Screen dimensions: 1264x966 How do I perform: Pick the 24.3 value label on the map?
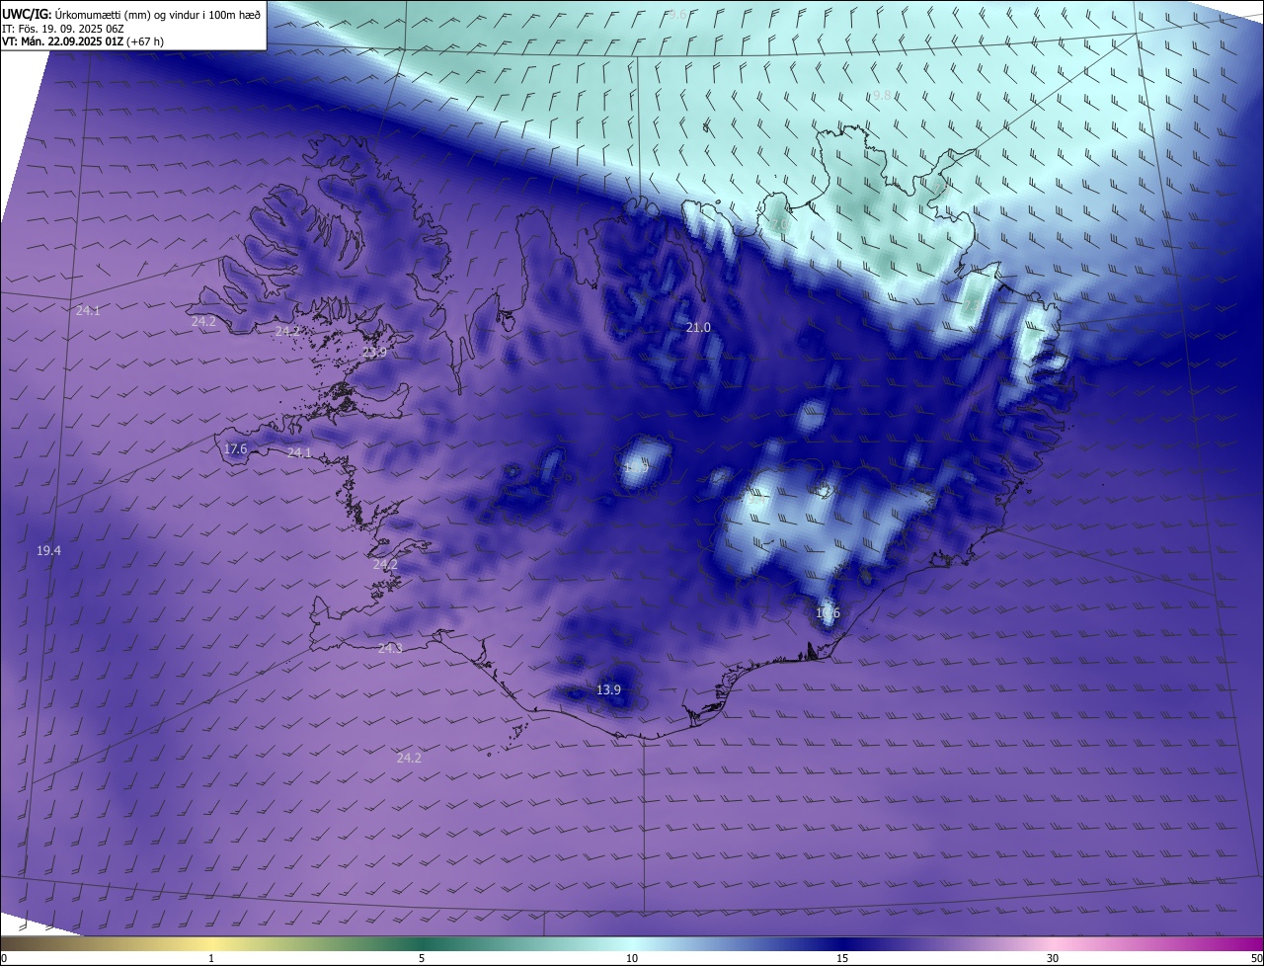[390, 648]
